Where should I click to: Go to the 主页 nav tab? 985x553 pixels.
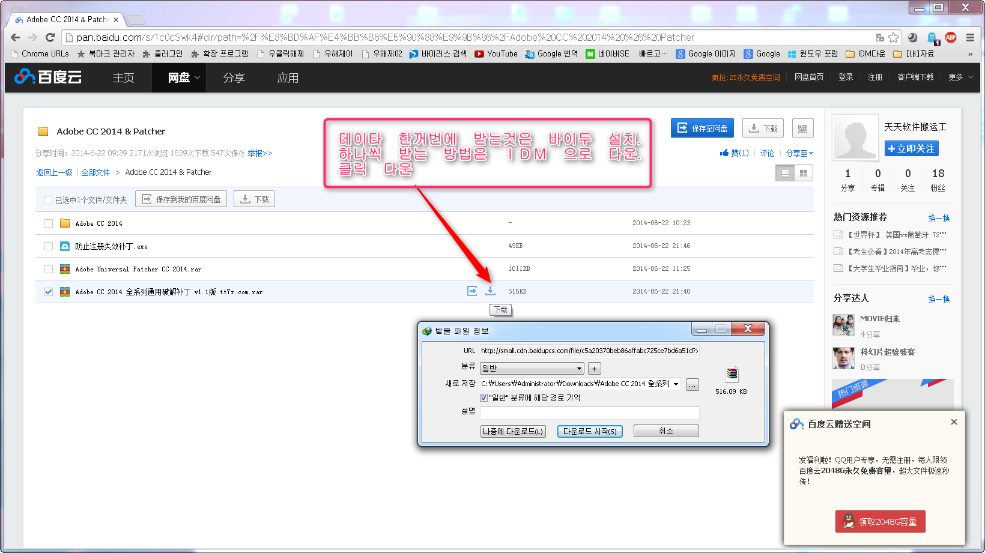pyautogui.click(x=124, y=77)
